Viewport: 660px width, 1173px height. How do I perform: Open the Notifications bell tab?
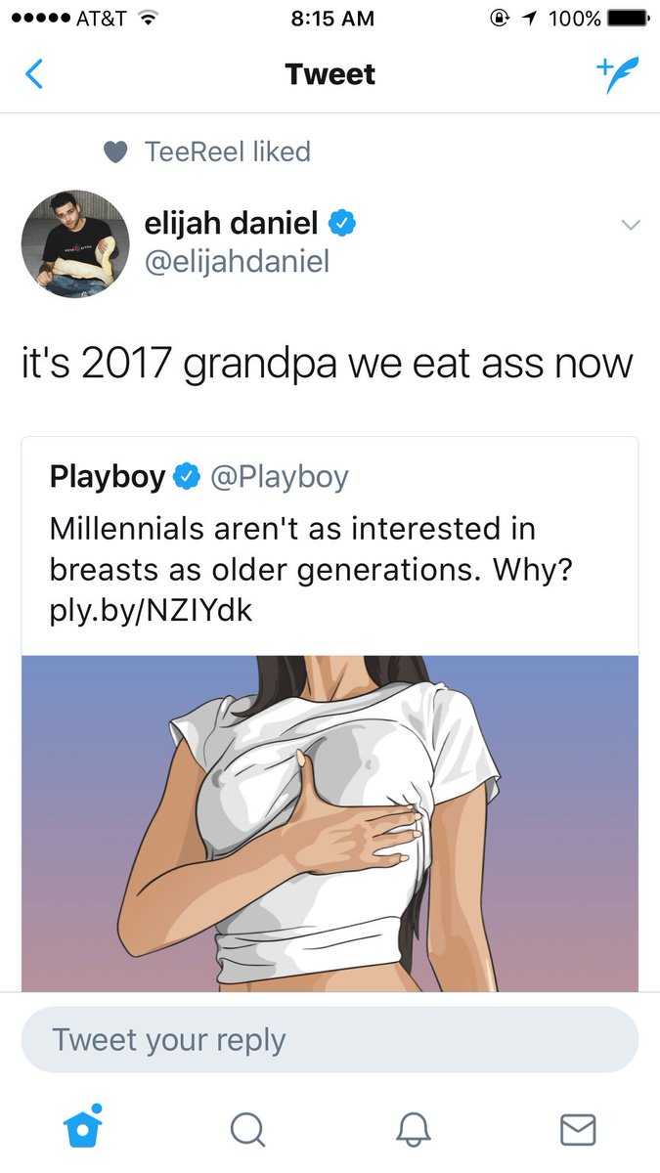pos(413,1130)
